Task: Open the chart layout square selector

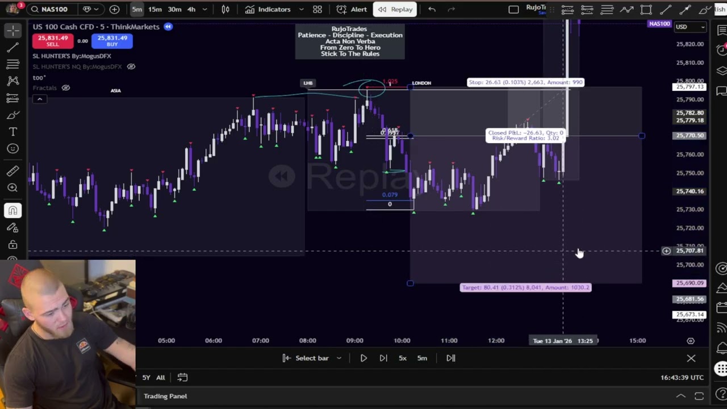Action: point(513,9)
